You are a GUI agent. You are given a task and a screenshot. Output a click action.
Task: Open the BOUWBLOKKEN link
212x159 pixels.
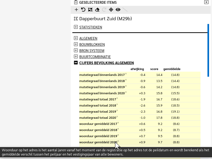(x=92, y=44)
